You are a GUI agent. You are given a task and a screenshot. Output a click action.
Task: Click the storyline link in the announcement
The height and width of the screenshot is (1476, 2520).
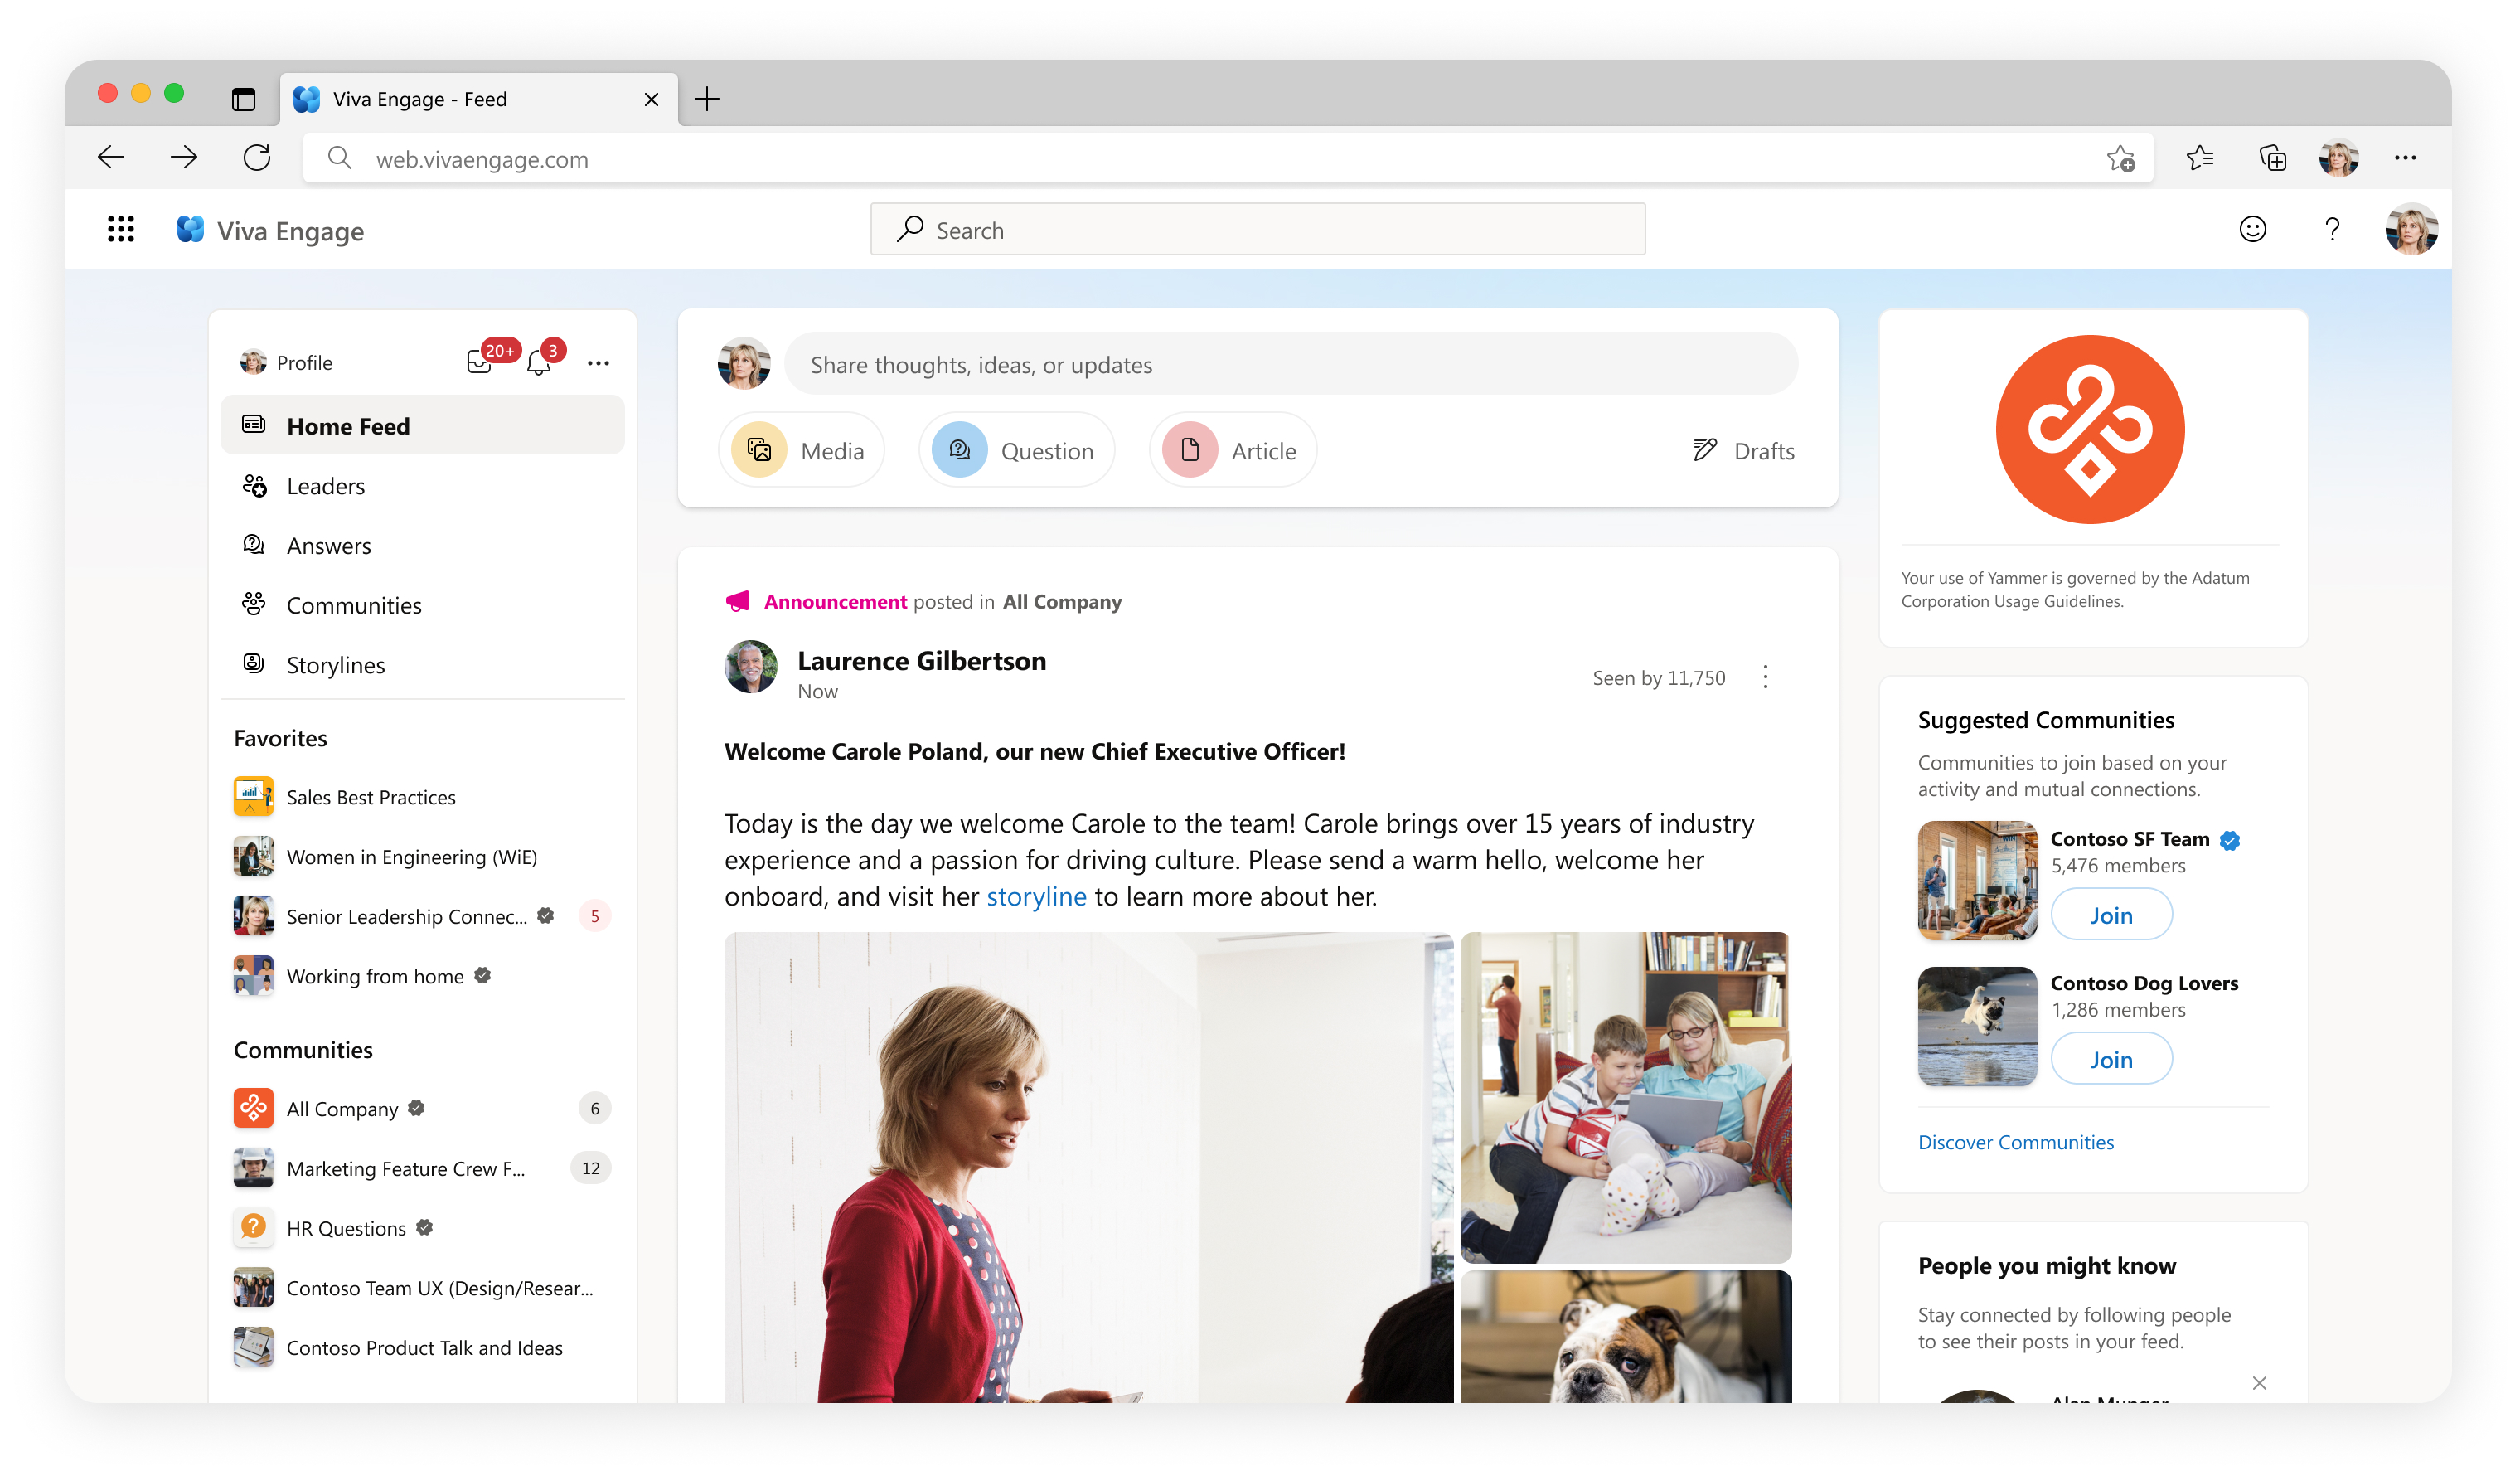point(1036,896)
